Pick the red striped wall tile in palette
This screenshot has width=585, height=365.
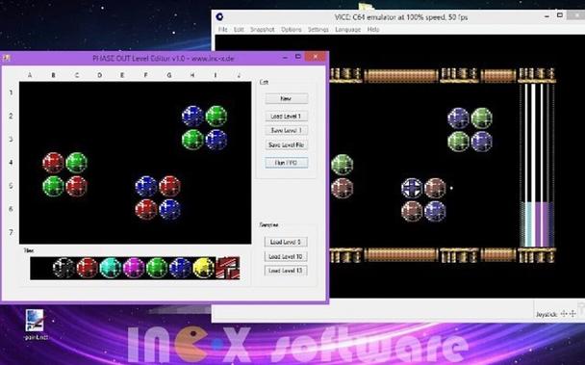[x=228, y=268]
